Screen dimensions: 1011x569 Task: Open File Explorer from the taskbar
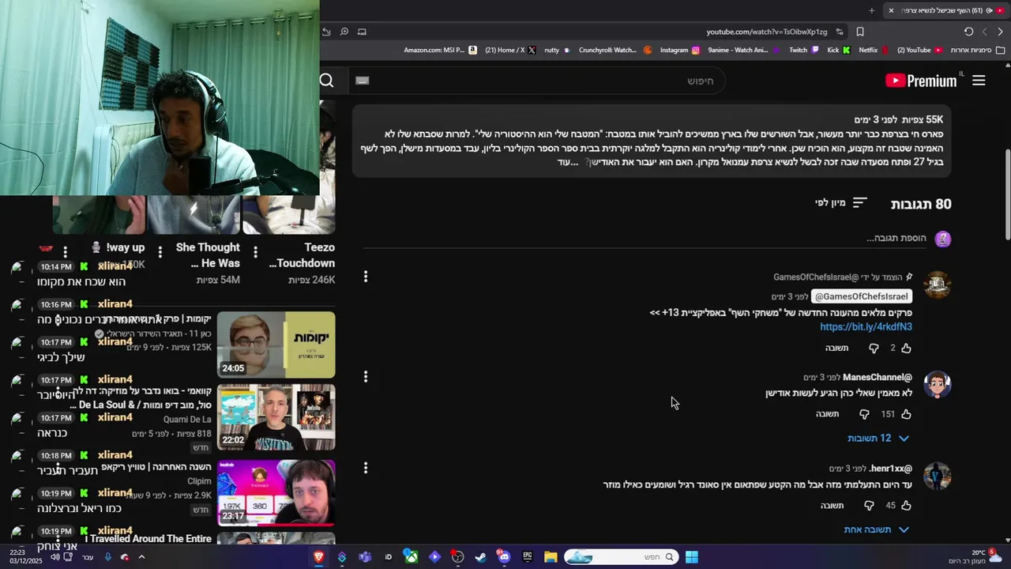[551, 557]
